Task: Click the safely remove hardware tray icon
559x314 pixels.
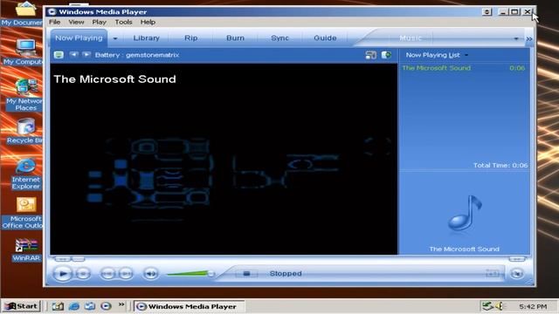Action: (x=487, y=306)
